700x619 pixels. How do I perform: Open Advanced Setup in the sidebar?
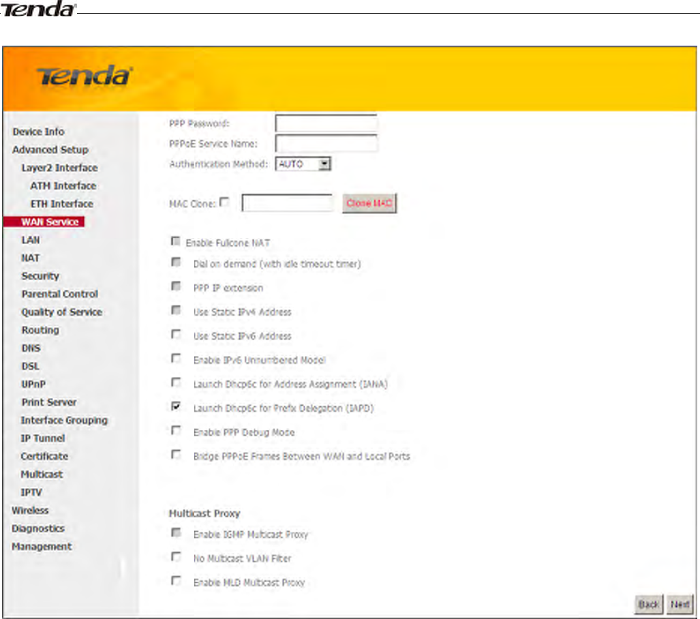point(50,149)
